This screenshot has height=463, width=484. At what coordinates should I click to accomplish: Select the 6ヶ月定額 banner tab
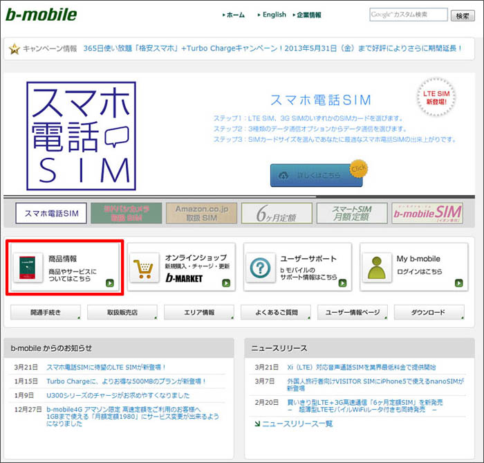click(277, 213)
